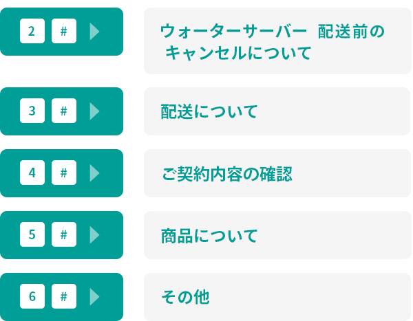The image size is (413, 321).
Task: Click the number 2 key icon
Action: [32, 31]
